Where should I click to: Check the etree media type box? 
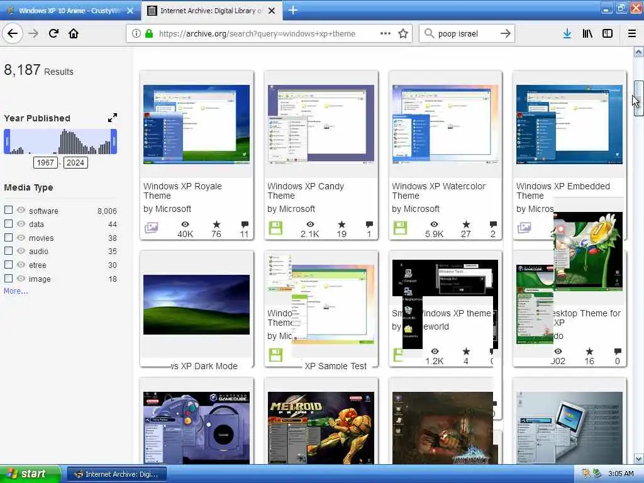pyautogui.click(x=9, y=265)
